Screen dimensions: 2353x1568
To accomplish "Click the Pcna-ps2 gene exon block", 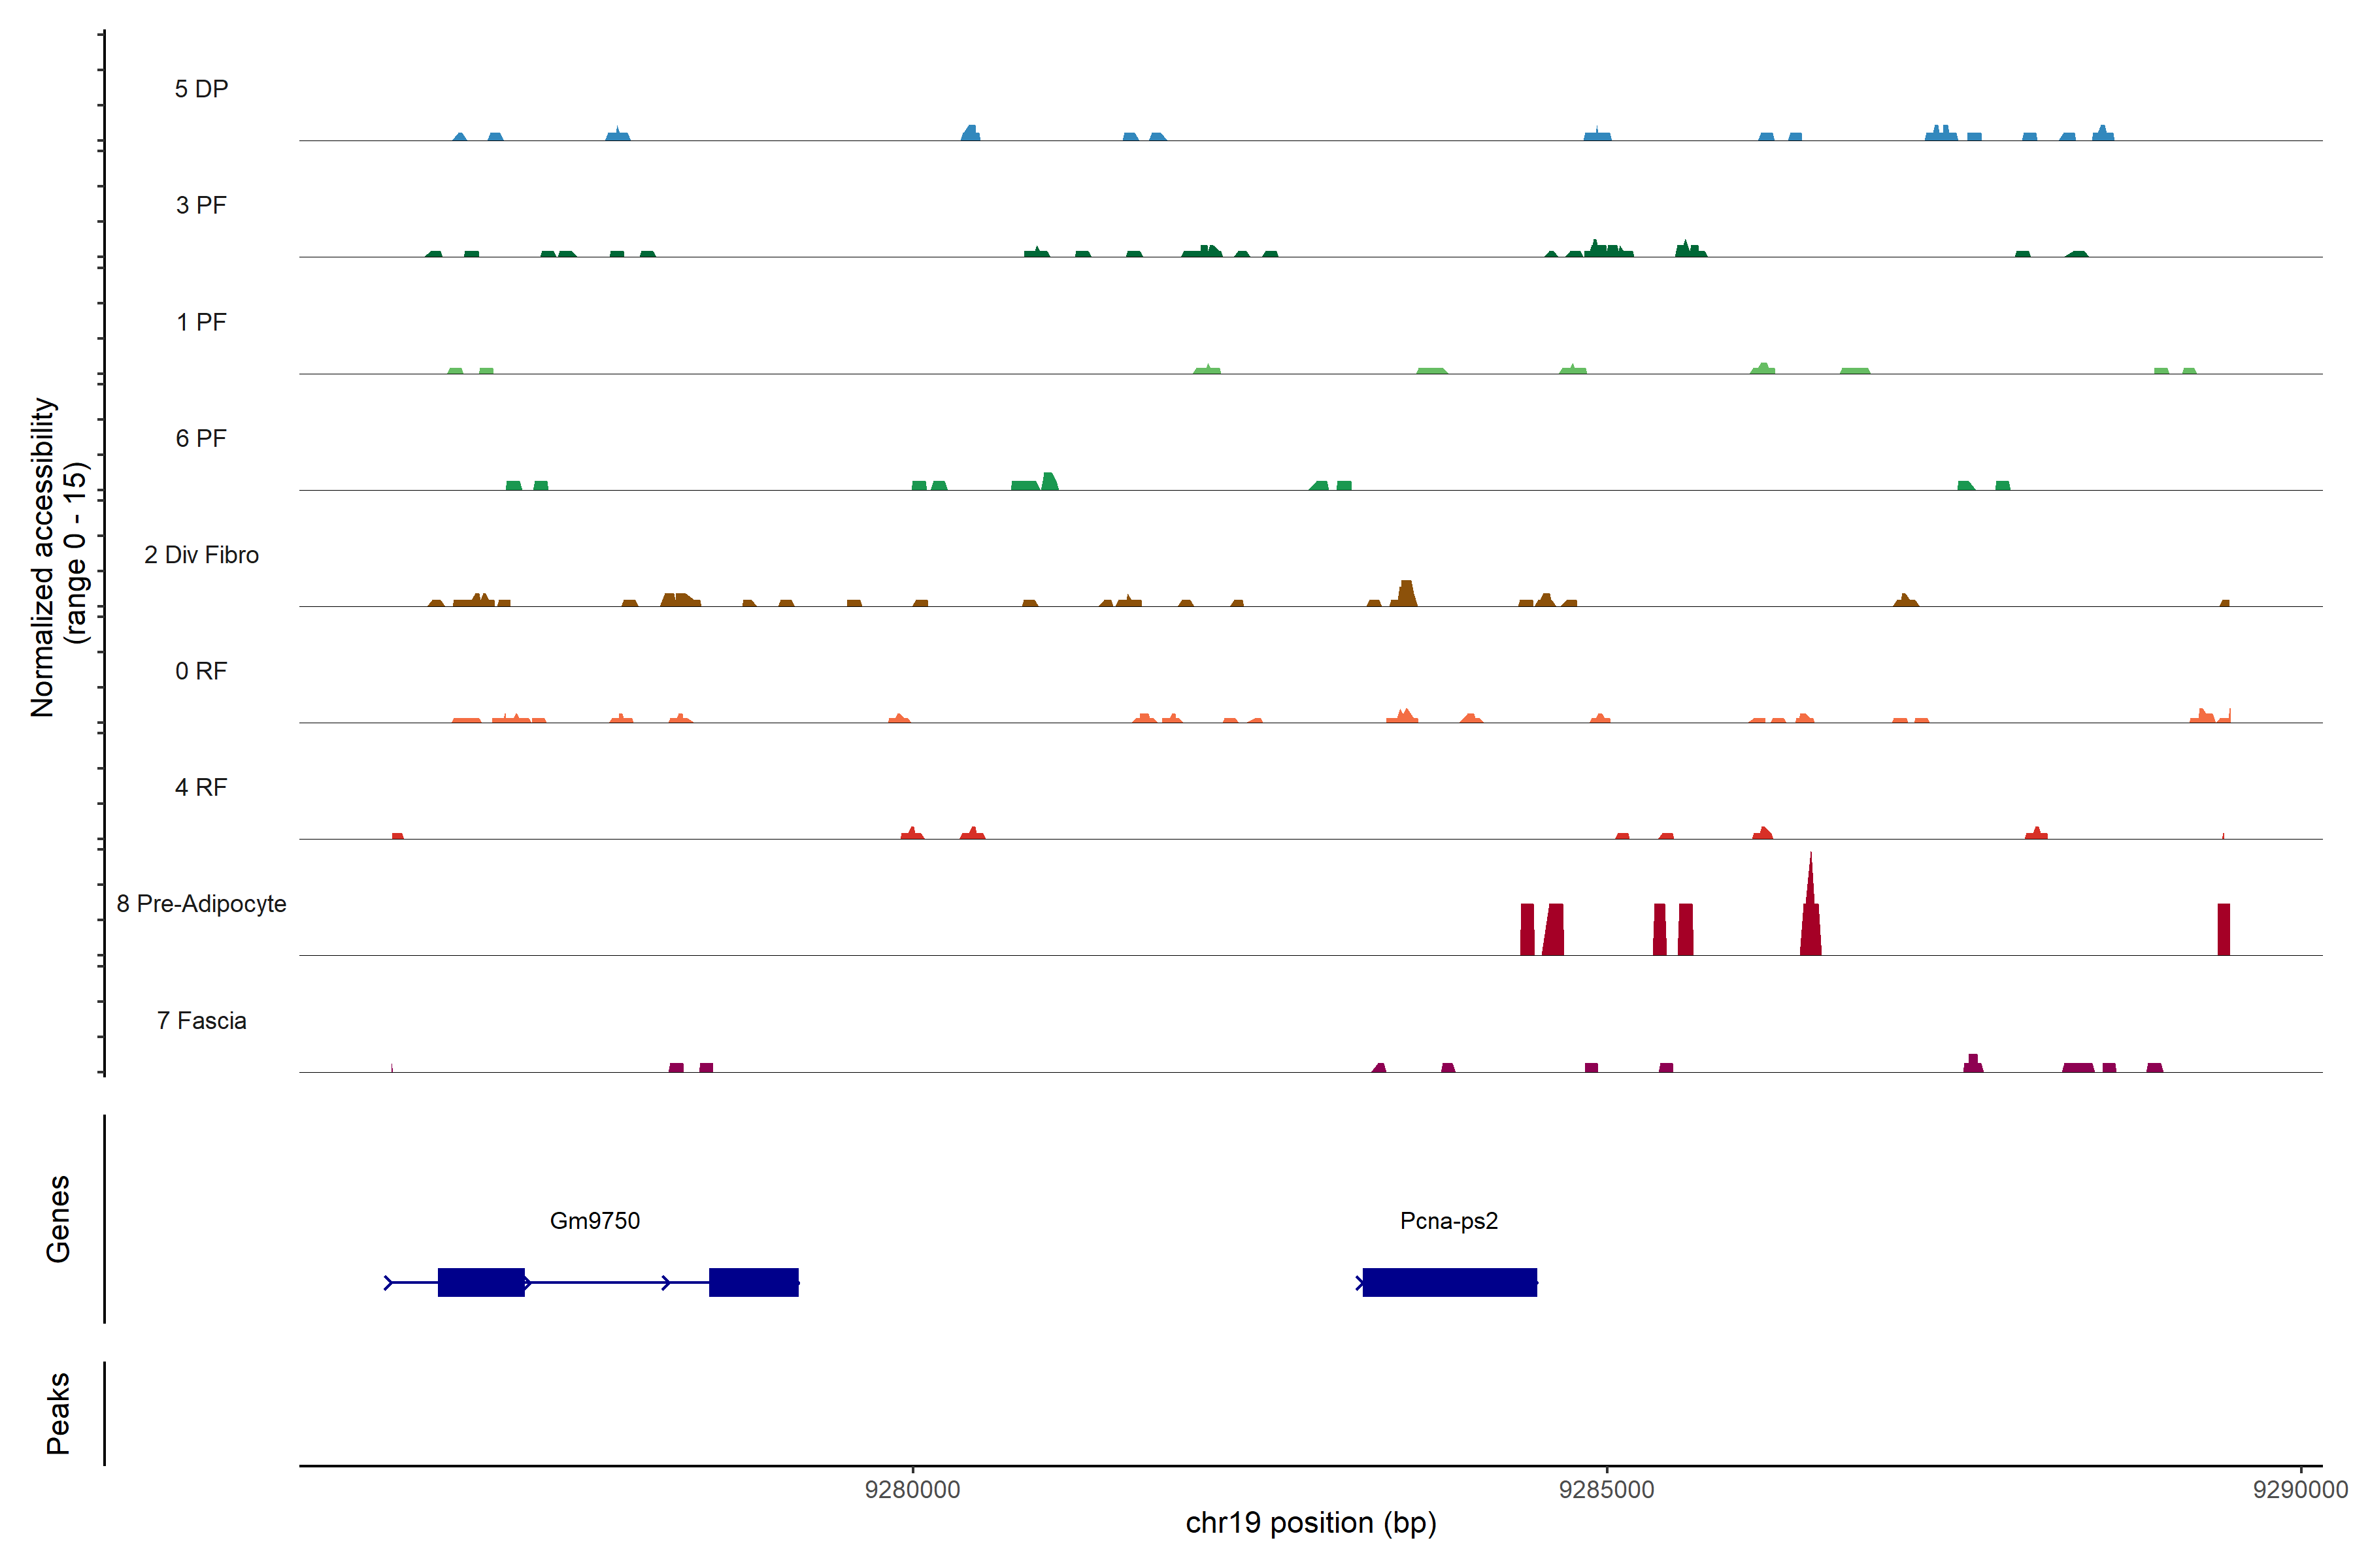I will (1448, 1282).
